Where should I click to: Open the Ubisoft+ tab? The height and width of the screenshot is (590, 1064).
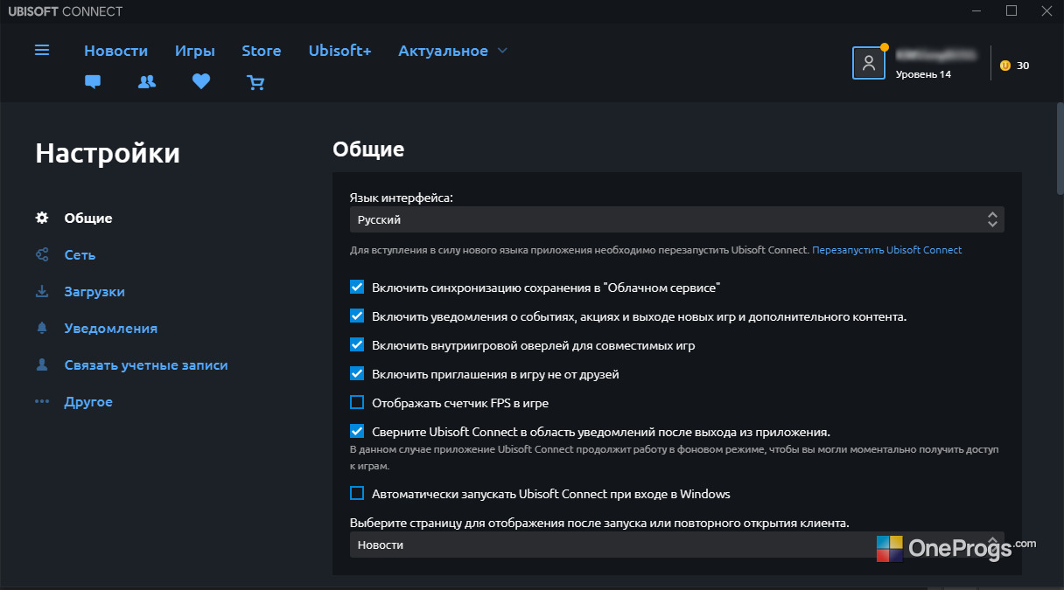(x=339, y=51)
